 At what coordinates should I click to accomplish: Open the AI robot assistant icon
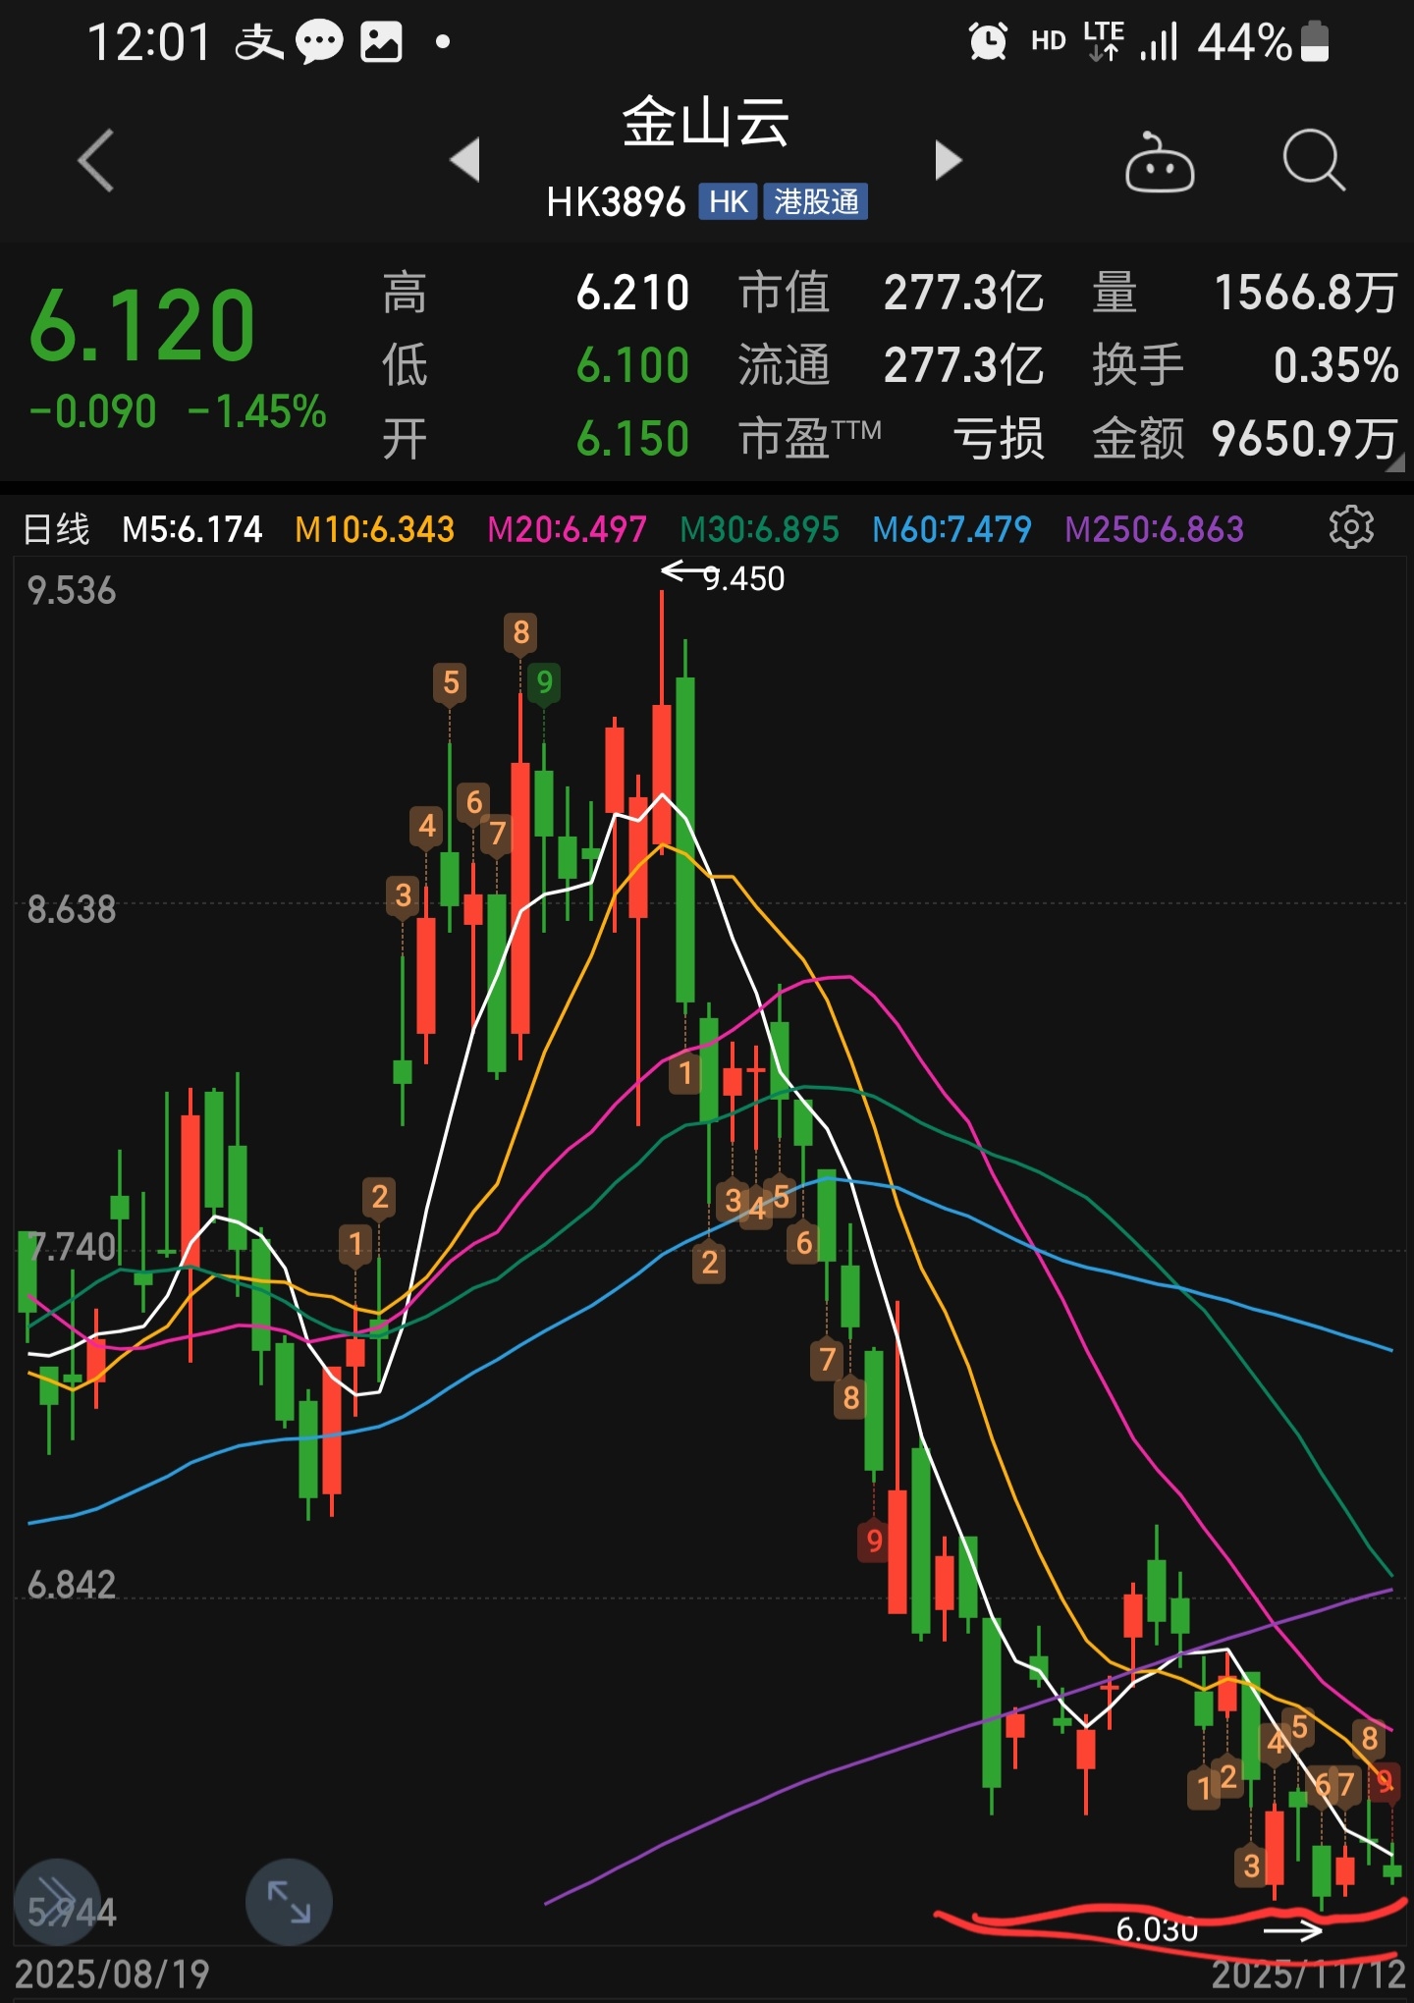(x=1159, y=162)
